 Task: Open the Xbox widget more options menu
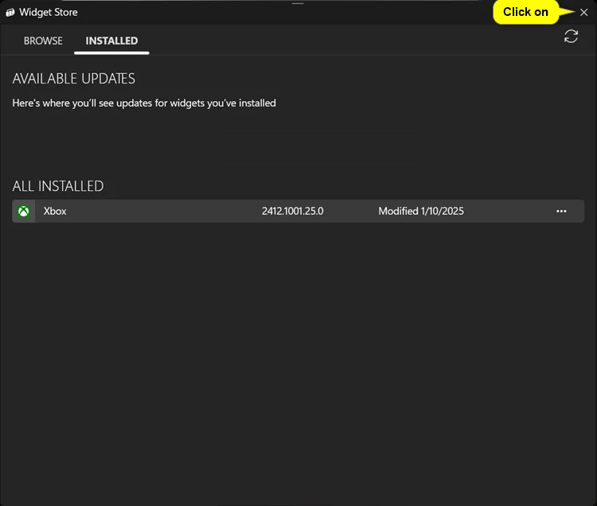click(561, 211)
